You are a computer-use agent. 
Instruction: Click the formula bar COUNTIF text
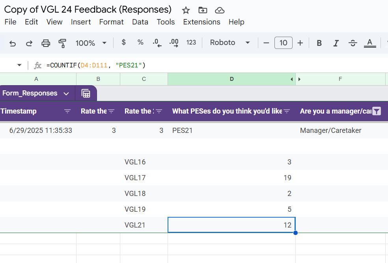click(x=96, y=65)
